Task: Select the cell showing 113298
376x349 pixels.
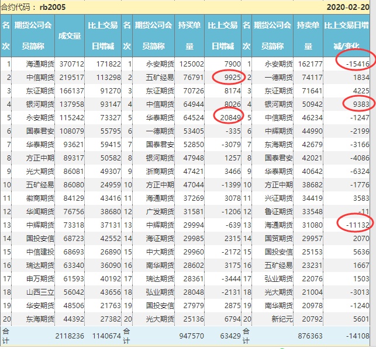Action: [109, 77]
